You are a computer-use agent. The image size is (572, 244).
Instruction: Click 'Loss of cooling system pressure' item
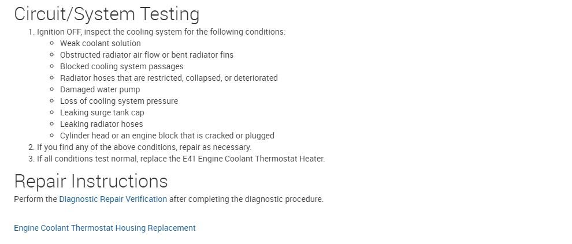(x=118, y=101)
